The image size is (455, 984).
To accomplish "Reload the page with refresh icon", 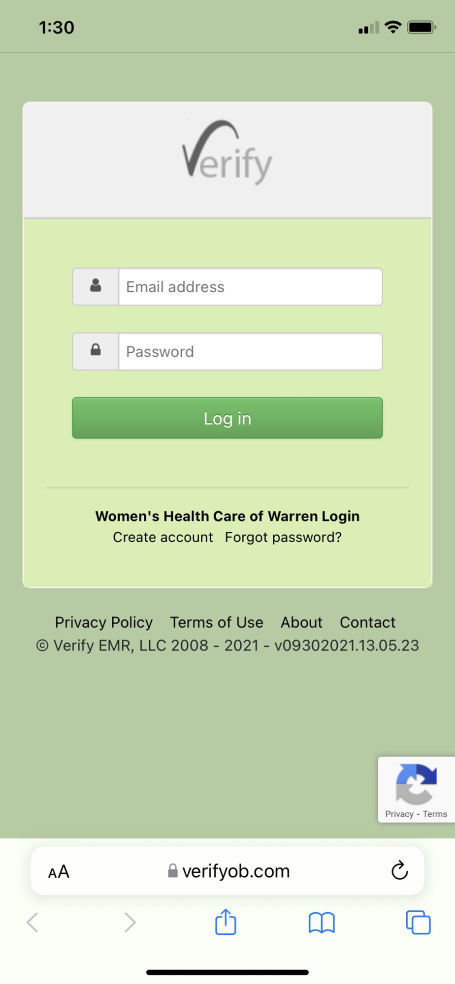I will 399,870.
